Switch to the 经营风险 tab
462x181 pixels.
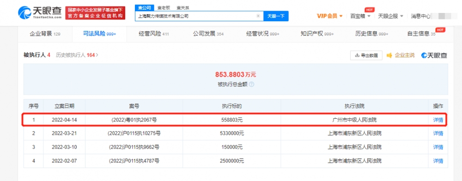pyautogui.click(x=153, y=34)
